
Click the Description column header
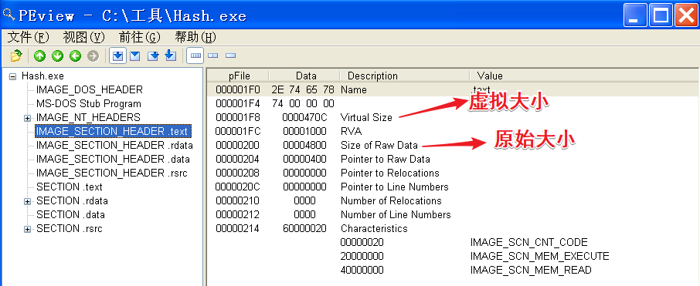coord(405,76)
